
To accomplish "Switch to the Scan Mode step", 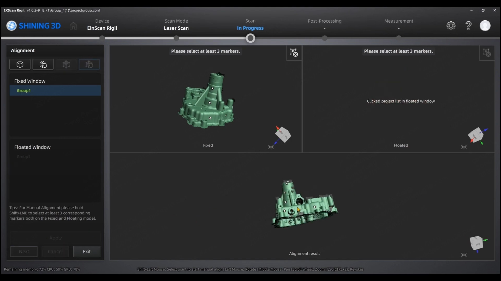I will (176, 24).
